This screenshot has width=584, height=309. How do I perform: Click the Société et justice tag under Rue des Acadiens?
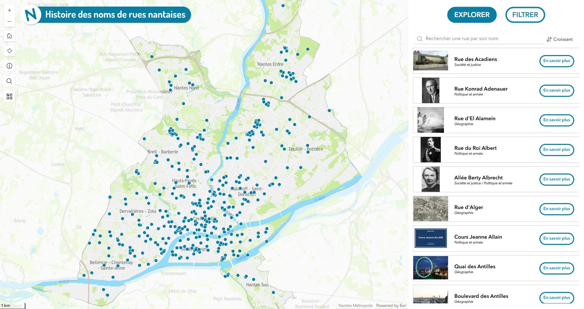[x=467, y=65]
